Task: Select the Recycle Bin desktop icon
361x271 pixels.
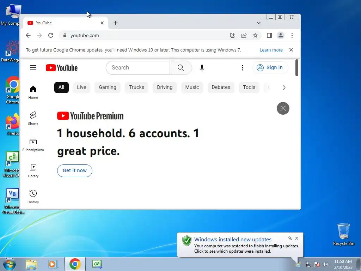Action: pyautogui.click(x=343, y=234)
